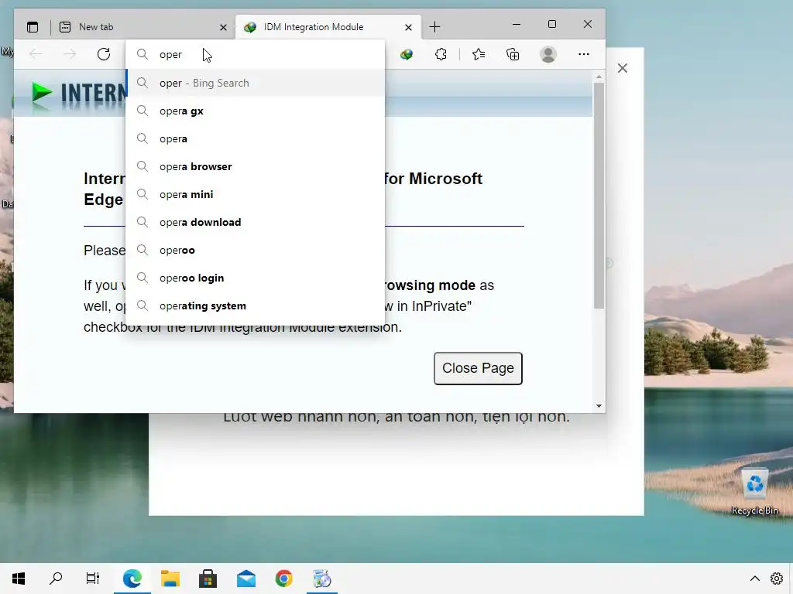Choose the plain opera suggestion
Image resolution: width=793 pixels, height=594 pixels.
tap(256, 138)
